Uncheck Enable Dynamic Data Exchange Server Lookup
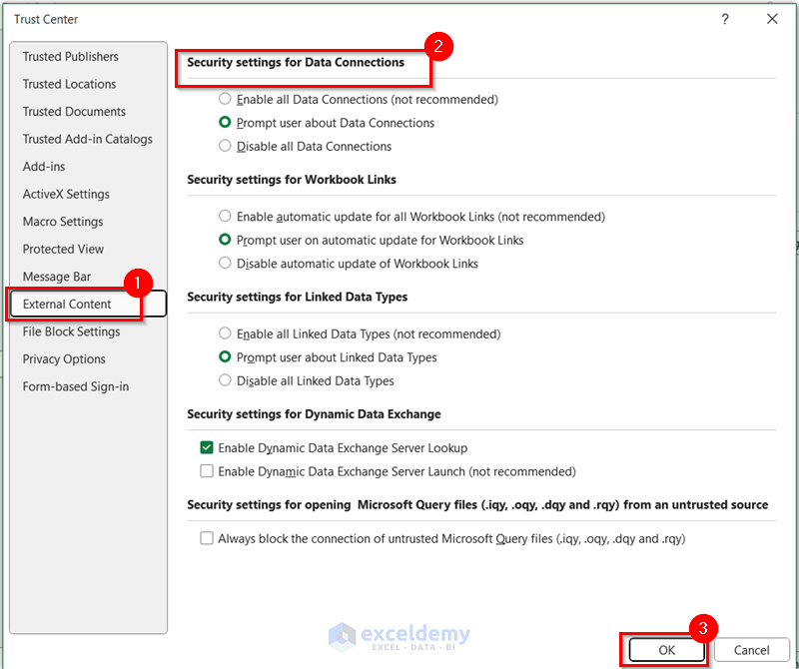 click(x=206, y=447)
